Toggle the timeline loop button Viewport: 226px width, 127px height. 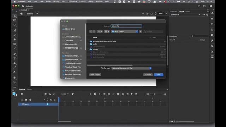(x=123, y=94)
